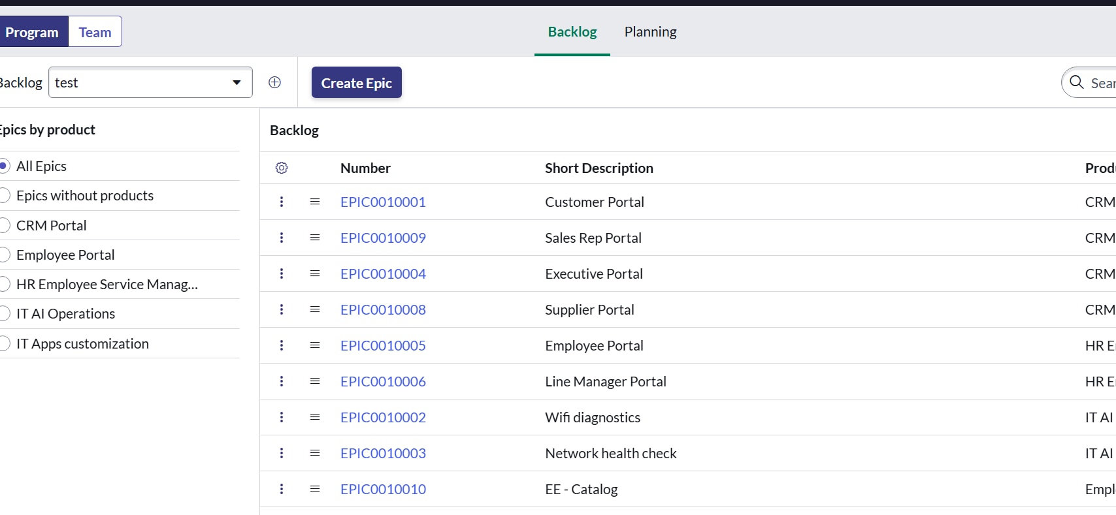Open the backlog list settings gear

tap(282, 168)
